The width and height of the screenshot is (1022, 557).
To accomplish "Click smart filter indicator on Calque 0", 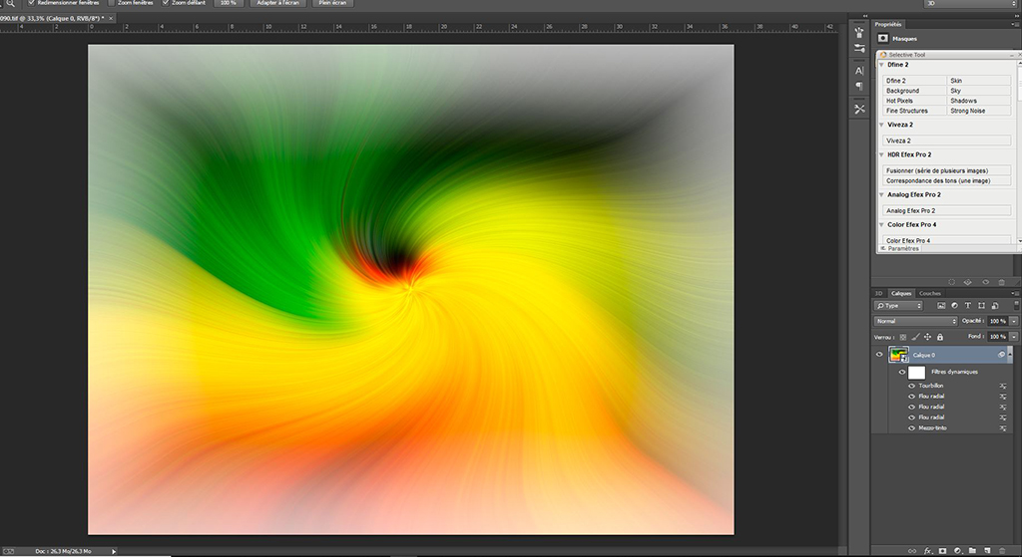I will tap(1002, 355).
